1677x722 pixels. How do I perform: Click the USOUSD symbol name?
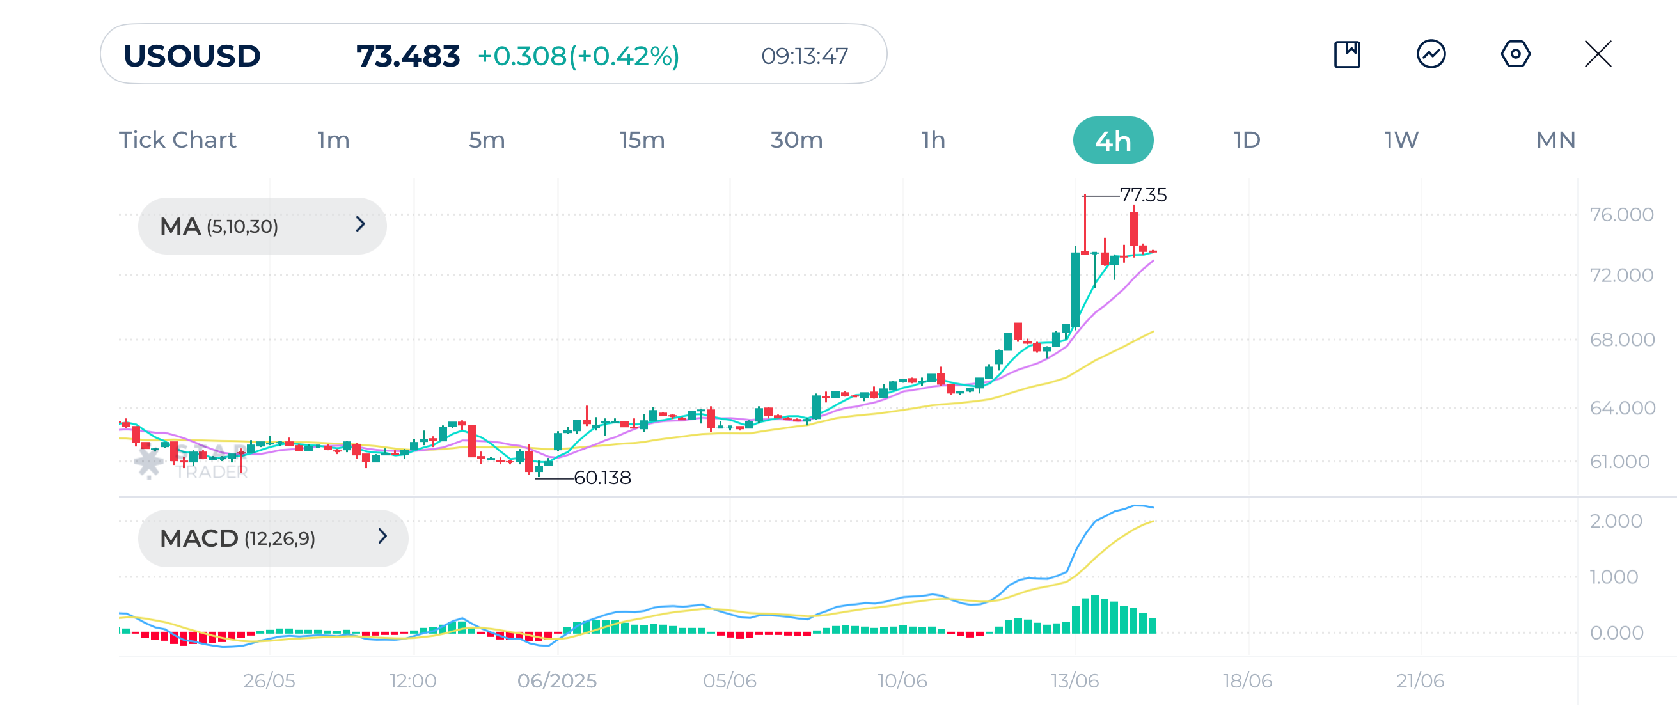(x=192, y=56)
